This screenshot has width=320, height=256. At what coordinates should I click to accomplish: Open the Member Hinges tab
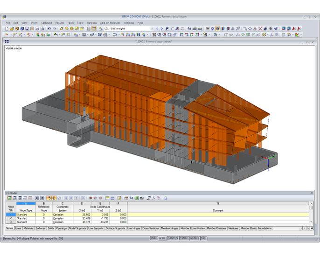(x=170, y=228)
